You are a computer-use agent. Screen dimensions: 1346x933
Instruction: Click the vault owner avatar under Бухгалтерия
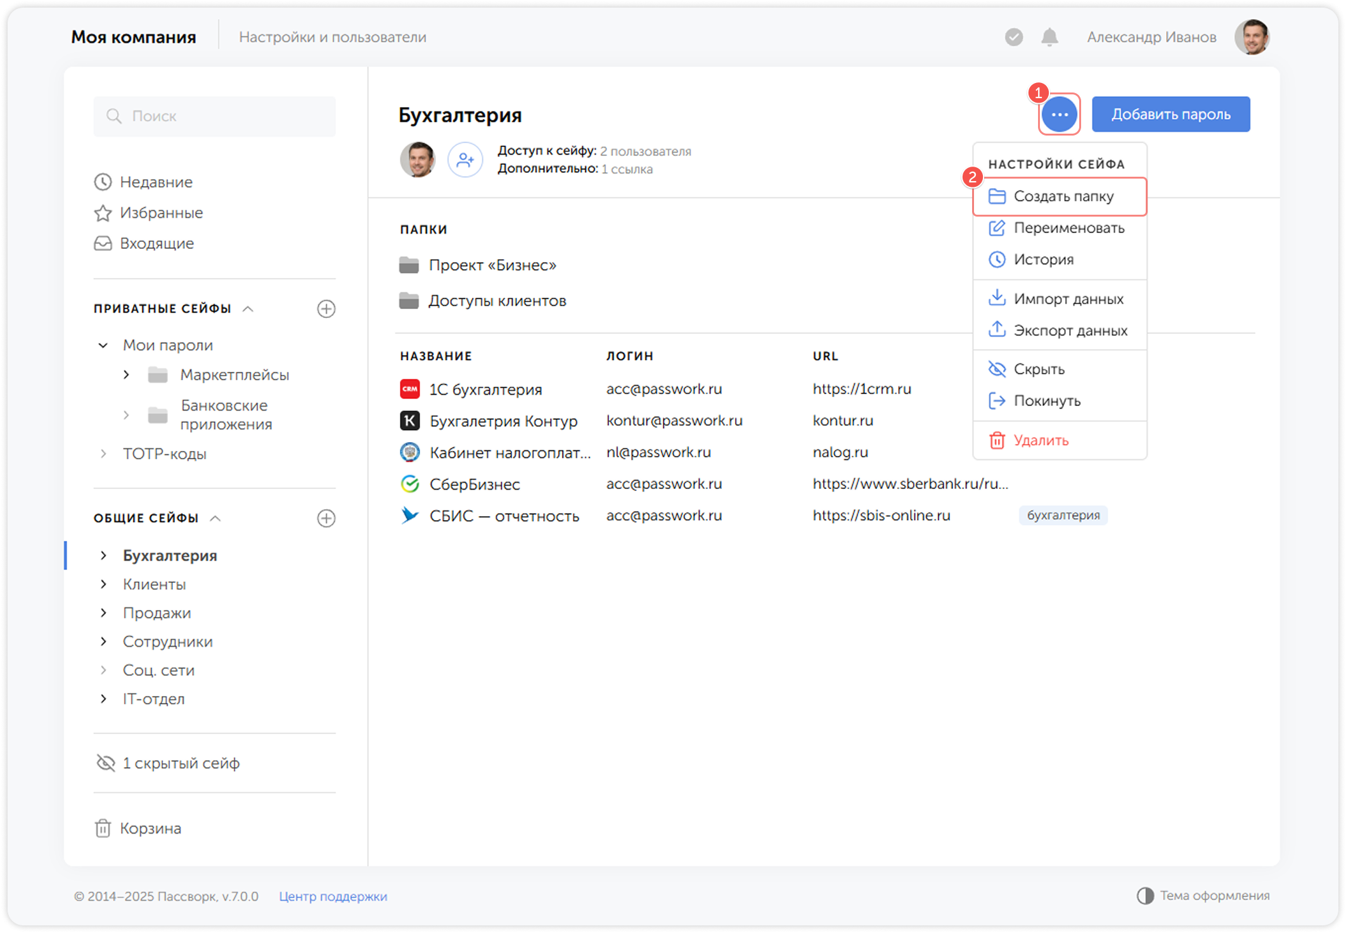[x=418, y=160]
